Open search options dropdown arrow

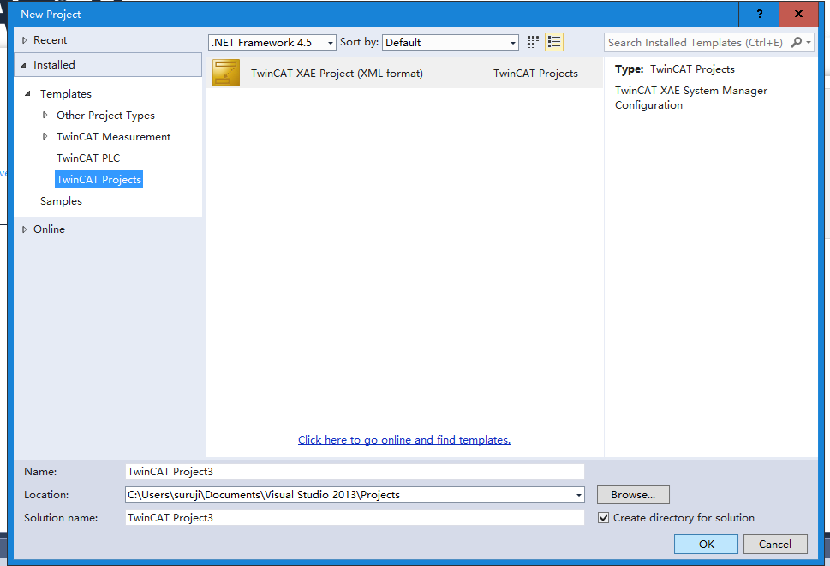tap(809, 42)
